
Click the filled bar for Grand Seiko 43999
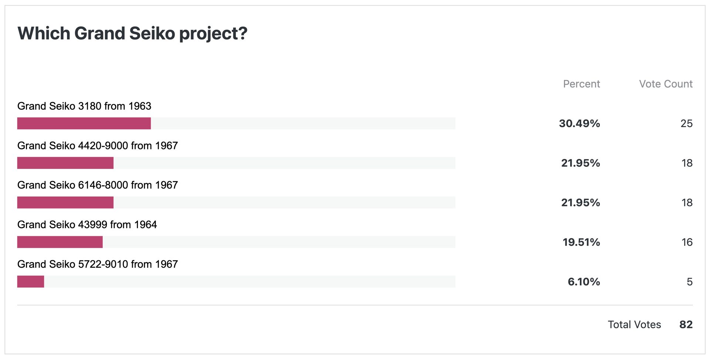[x=60, y=242]
